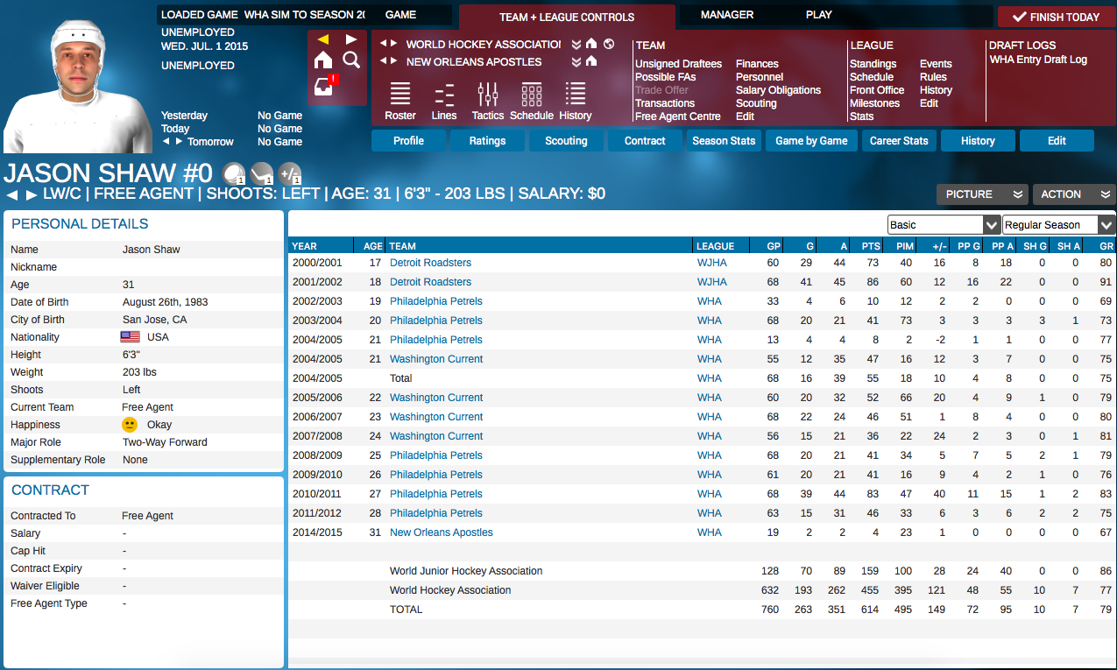The width and height of the screenshot is (1117, 670).
Task: Expand the PICTURE dropdown menu
Action: (x=980, y=194)
